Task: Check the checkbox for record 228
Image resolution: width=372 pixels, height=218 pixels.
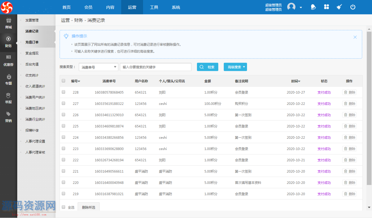Action: (x=63, y=92)
